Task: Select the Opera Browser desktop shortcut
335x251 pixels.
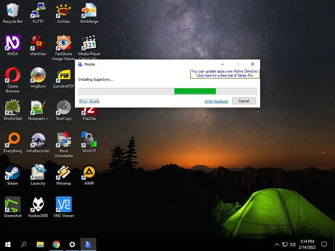Action: click(13, 80)
